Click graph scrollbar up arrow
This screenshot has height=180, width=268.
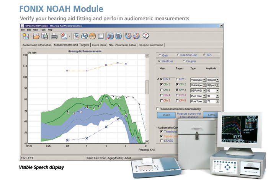tap(147, 56)
